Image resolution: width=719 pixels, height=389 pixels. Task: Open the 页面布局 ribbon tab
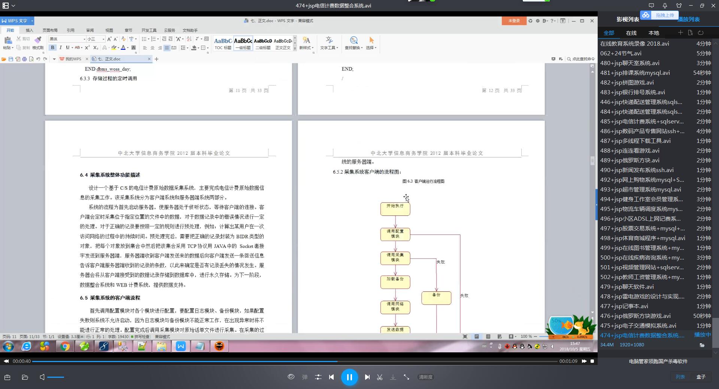pos(50,30)
